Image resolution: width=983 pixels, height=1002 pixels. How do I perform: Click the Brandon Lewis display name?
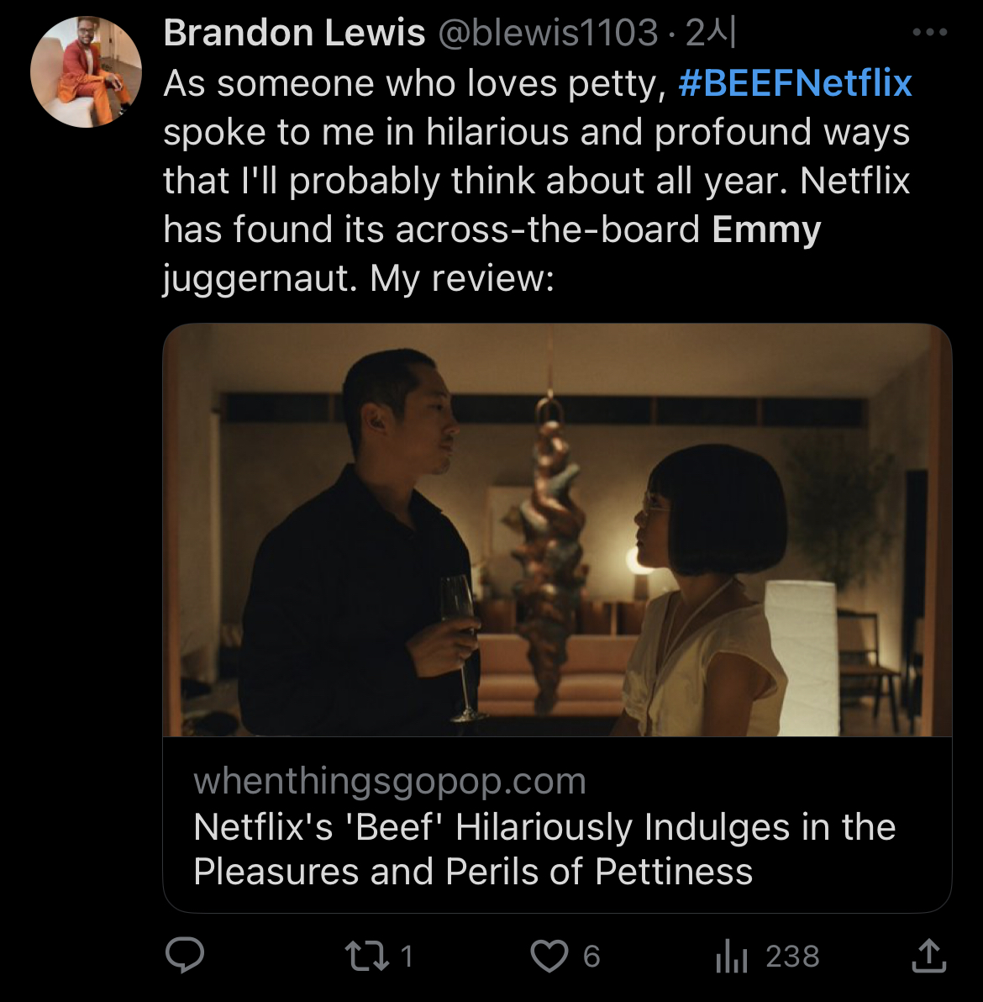tap(294, 34)
